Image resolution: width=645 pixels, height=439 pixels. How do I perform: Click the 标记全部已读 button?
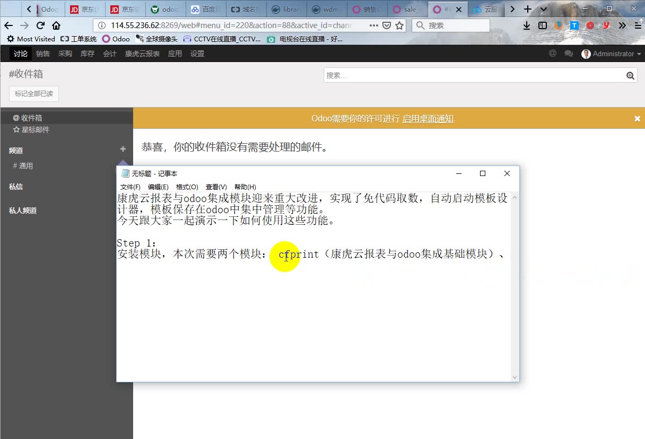click(34, 93)
